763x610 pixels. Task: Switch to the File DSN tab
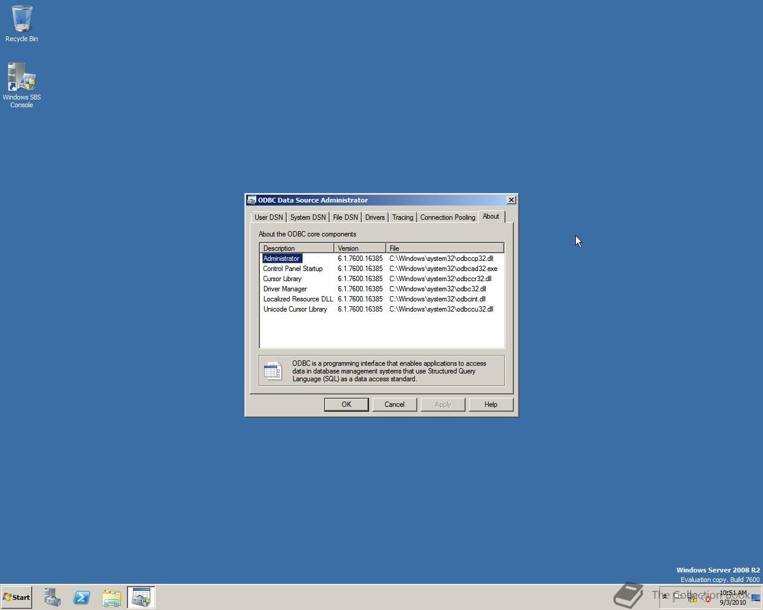pos(346,217)
